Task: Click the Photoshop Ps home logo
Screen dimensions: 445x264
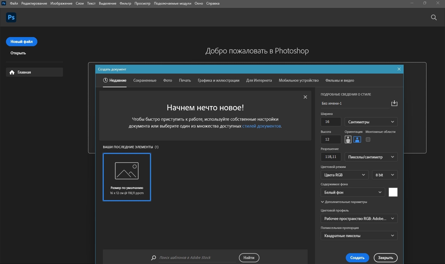Action: tap(11, 17)
